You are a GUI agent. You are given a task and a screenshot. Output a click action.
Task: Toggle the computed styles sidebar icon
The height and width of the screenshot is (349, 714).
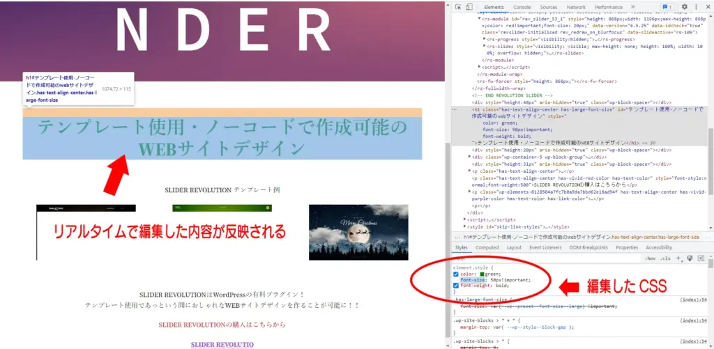701,258
